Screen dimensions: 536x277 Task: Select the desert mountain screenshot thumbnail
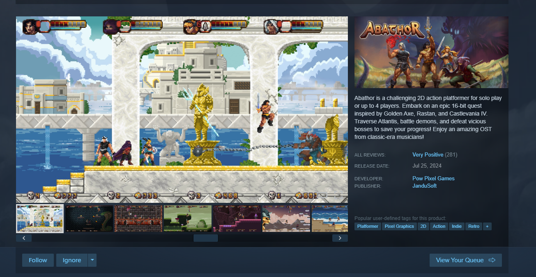[x=286, y=219]
